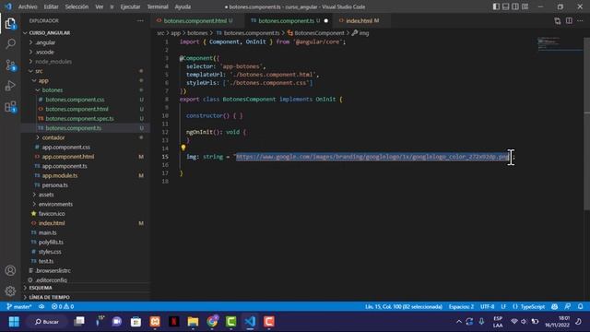Open botones.component.spec.ts file
Screen dimensions: 590x332
tap(79, 119)
